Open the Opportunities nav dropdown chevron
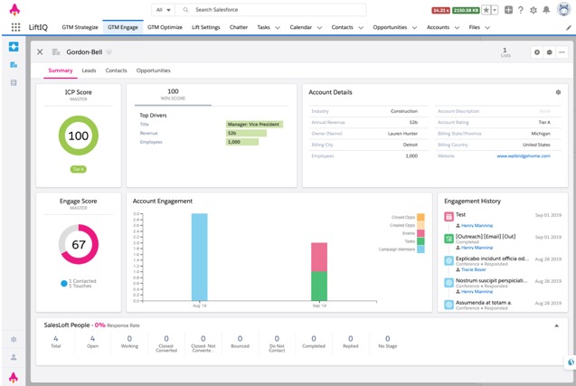The image size is (576, 386). pyautogui.click(x=414, y=27)
